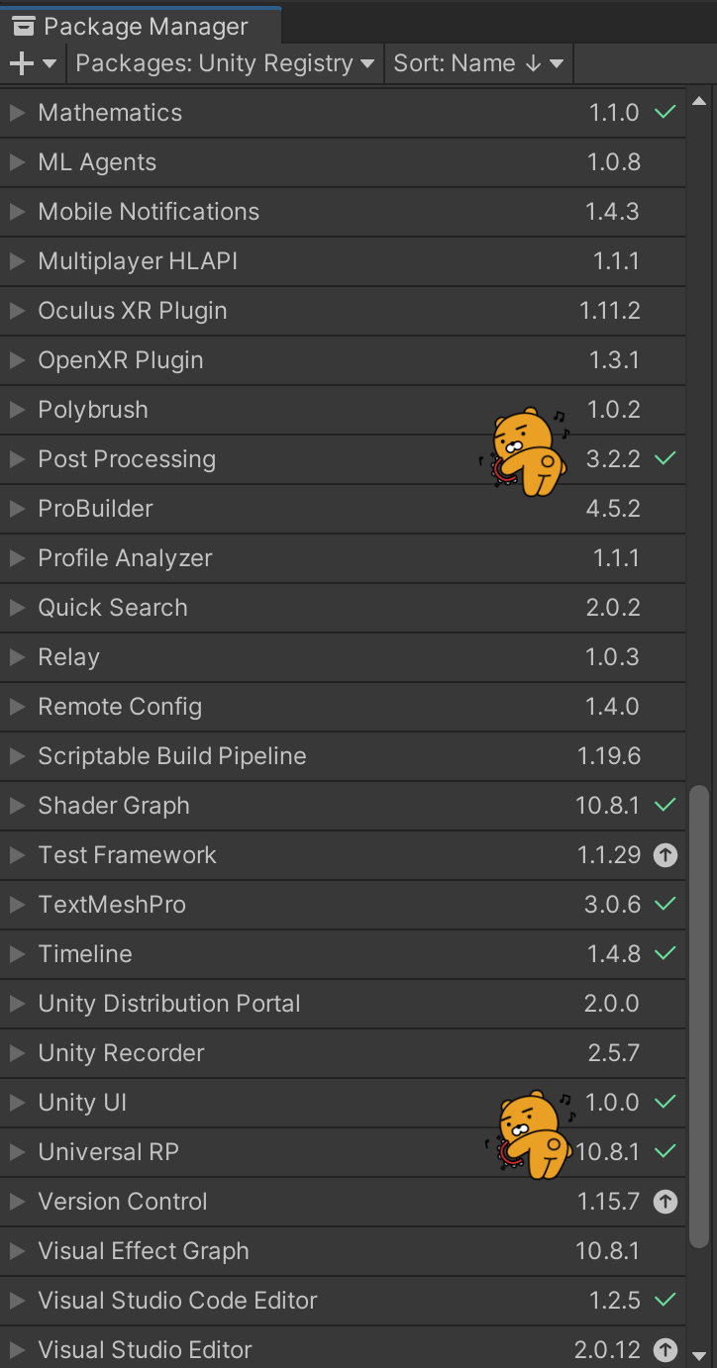
Task: Click the update arrow icon for Test Framework
Action: point(666,854)
